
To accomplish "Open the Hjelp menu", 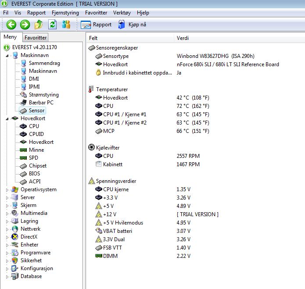I will [143, 13].
